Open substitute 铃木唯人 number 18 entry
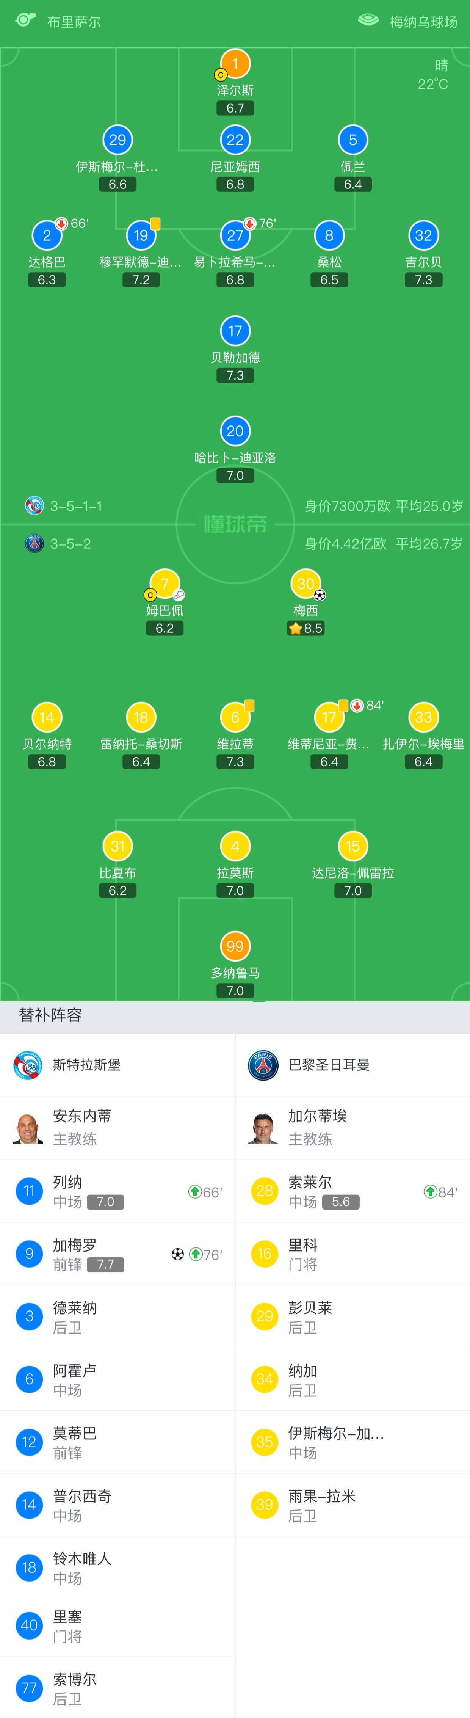The image size is (470, 1718). [x=117, y=1567]
